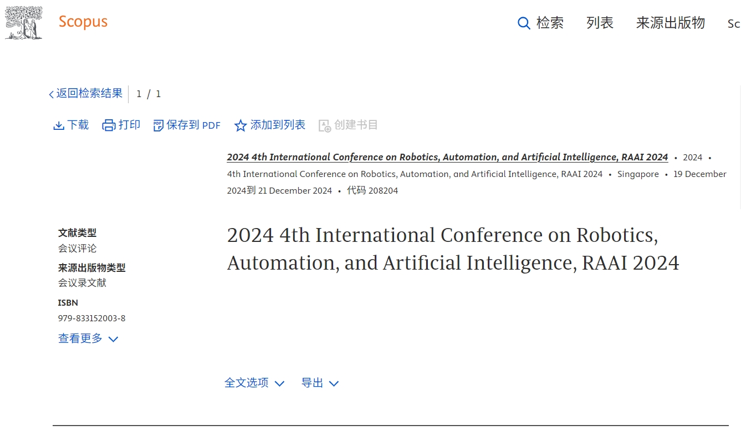Open the 全文选项 dropdown
This screenshot has height=435, width=741.
click(x=254, y=383)
